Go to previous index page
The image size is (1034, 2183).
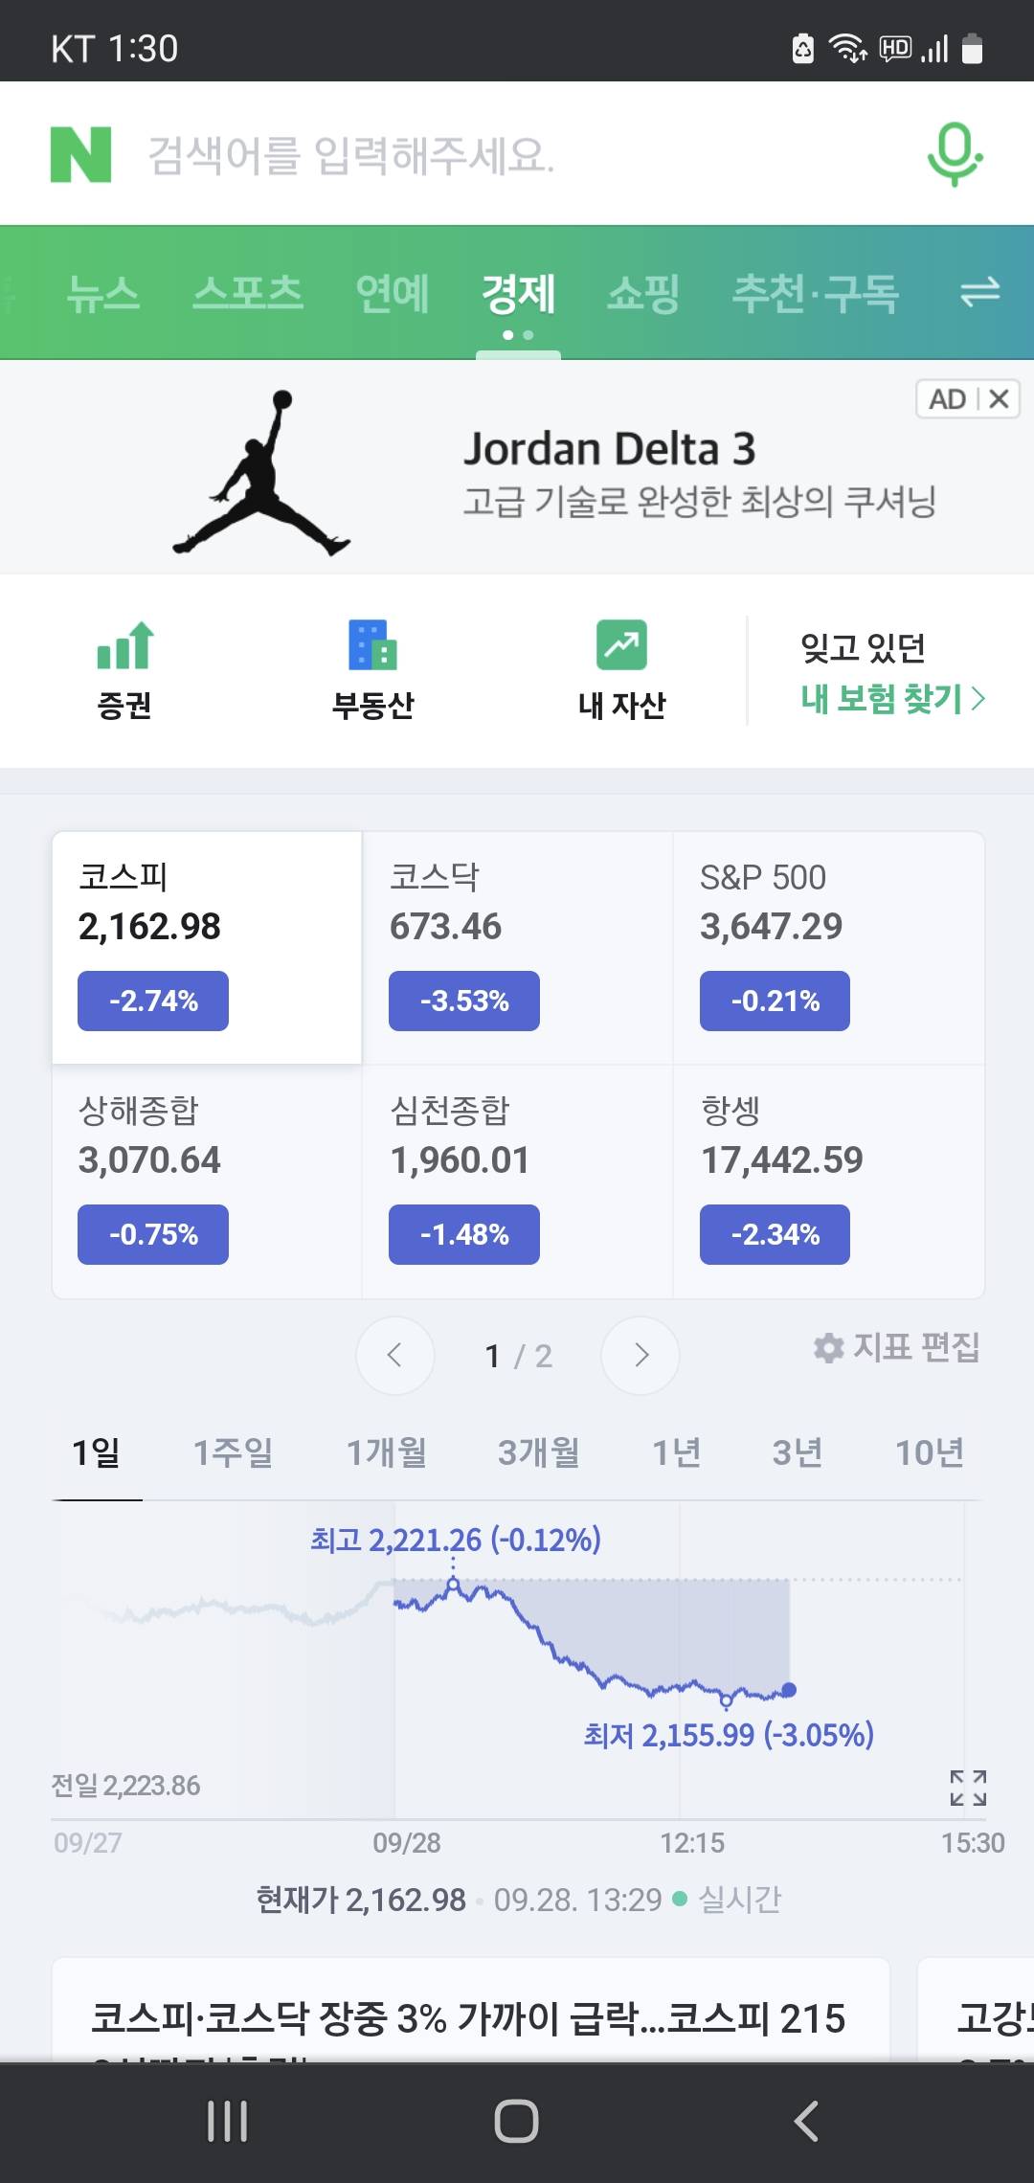(x=394, y=1355)
